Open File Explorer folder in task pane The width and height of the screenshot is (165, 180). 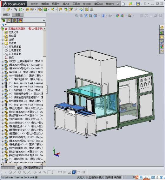point(162,37)
